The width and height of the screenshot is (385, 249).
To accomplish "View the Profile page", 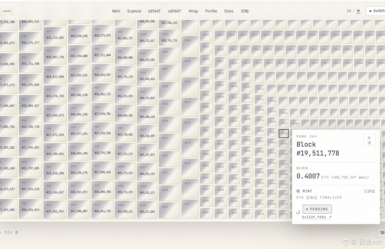I will pyautogui.click(x=211, y=11).
